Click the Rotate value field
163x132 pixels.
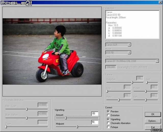click(154, 87)
